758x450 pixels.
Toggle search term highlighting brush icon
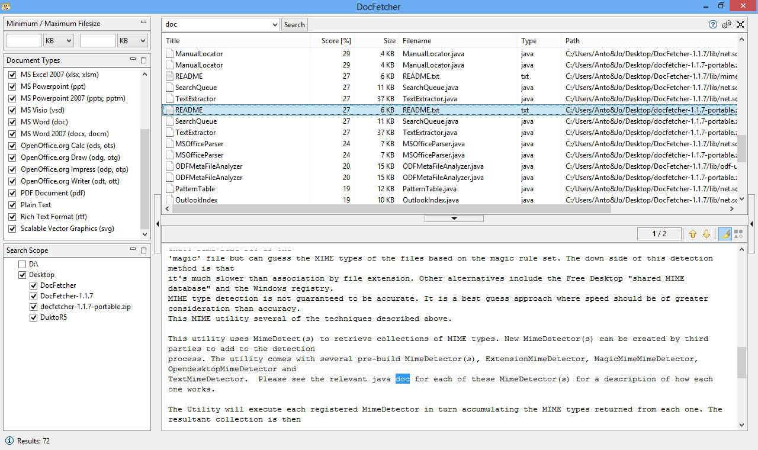click(x=725, y=234)
